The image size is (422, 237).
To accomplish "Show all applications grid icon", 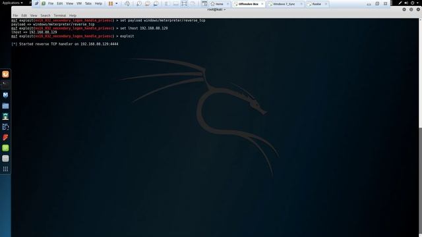I will coord(5,169).
